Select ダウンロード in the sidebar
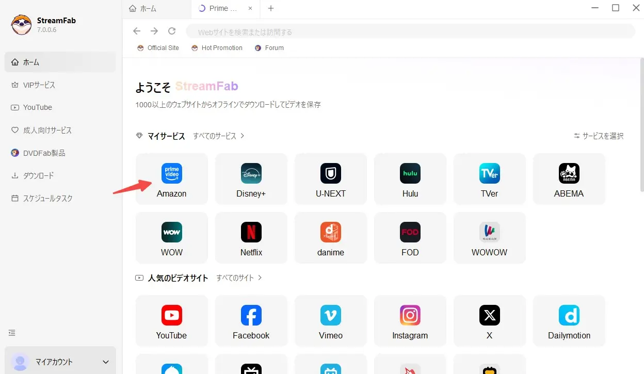644x374 pixels. (x=60, y=176)
